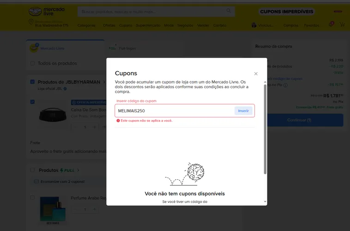Click the CUPONS IMPERDÍVEIS banner
The width and height of the screenshot is (350, 231).
click(x=287, y=12)
